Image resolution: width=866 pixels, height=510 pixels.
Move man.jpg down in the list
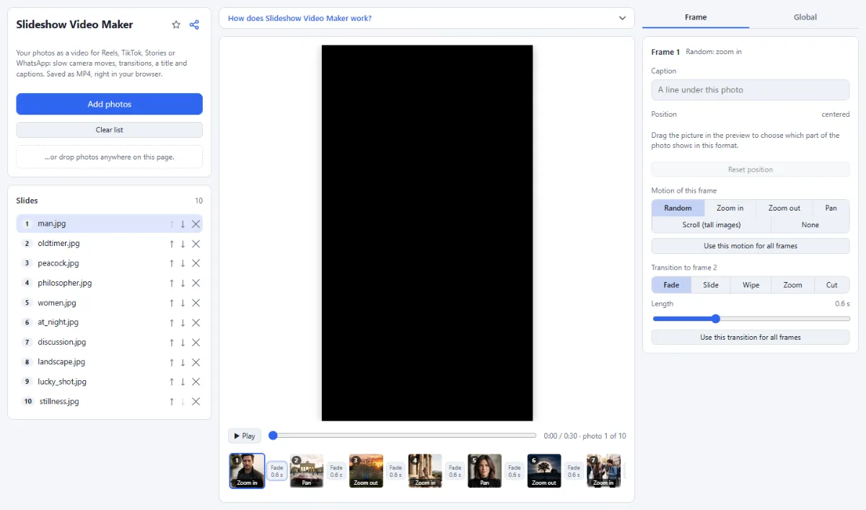183,224
